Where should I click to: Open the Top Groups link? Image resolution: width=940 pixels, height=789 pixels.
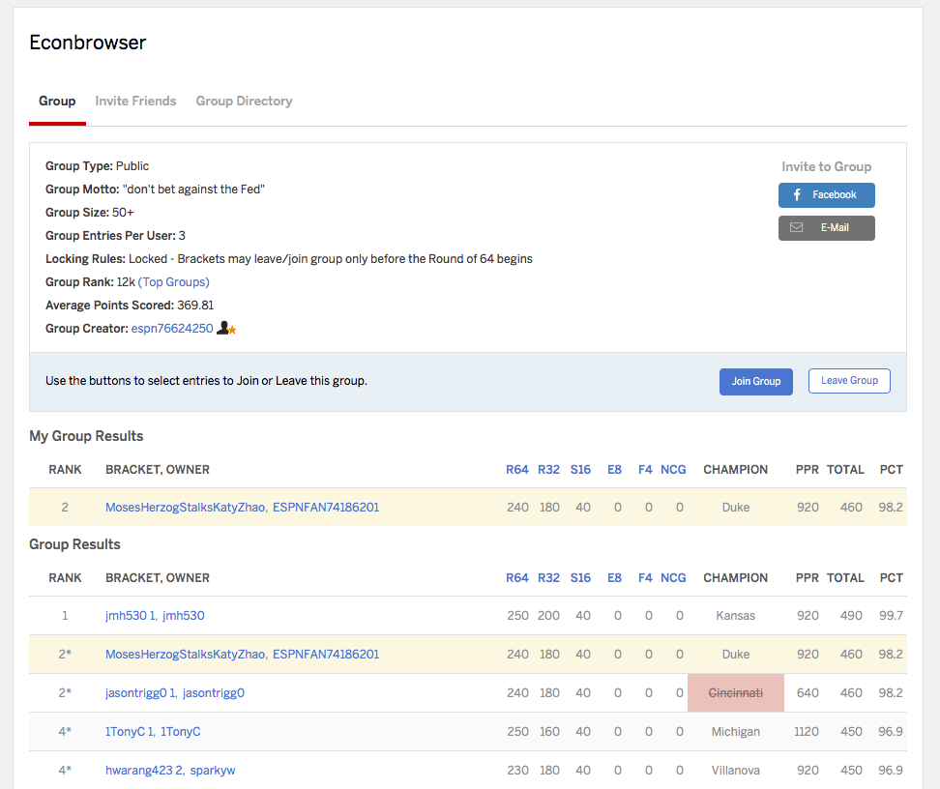click(x=174, y=282)
